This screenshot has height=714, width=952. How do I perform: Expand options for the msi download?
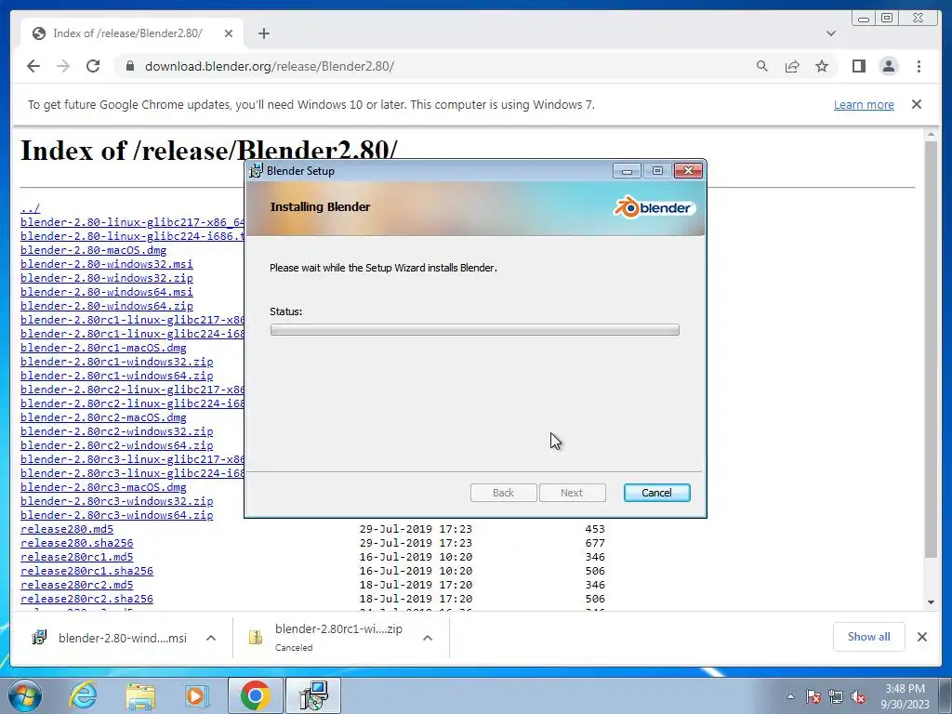click(211, 638)
